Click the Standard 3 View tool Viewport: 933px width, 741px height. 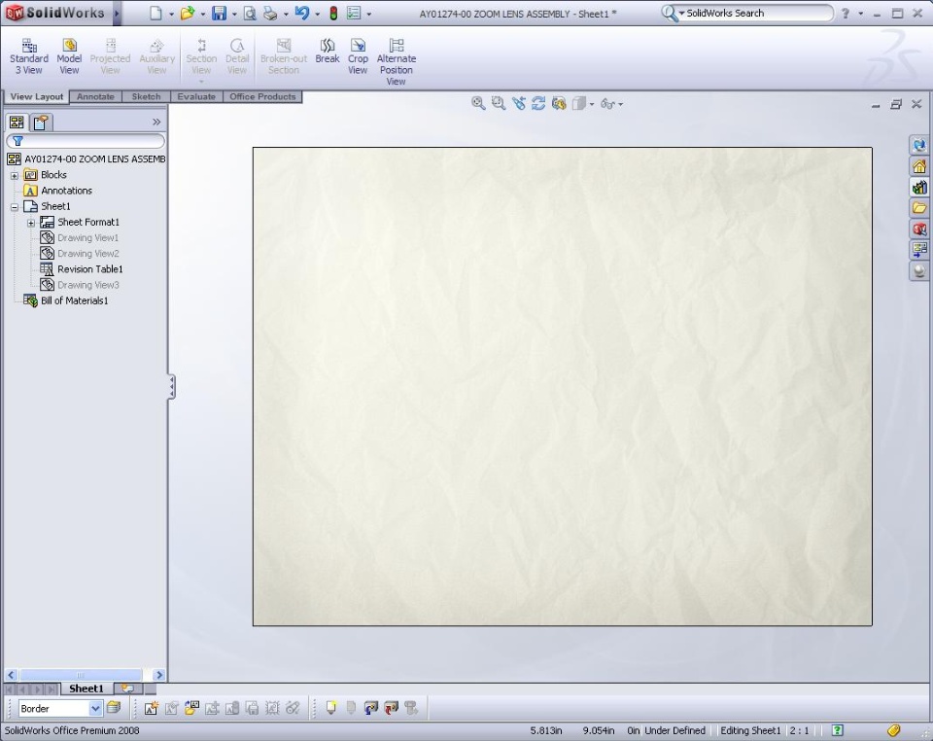(28, 56)
